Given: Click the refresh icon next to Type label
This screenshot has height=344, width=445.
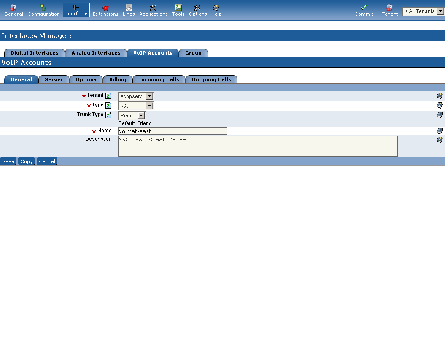Looking at the screenshot, I should pyautogui.click(x=108, y=106).
